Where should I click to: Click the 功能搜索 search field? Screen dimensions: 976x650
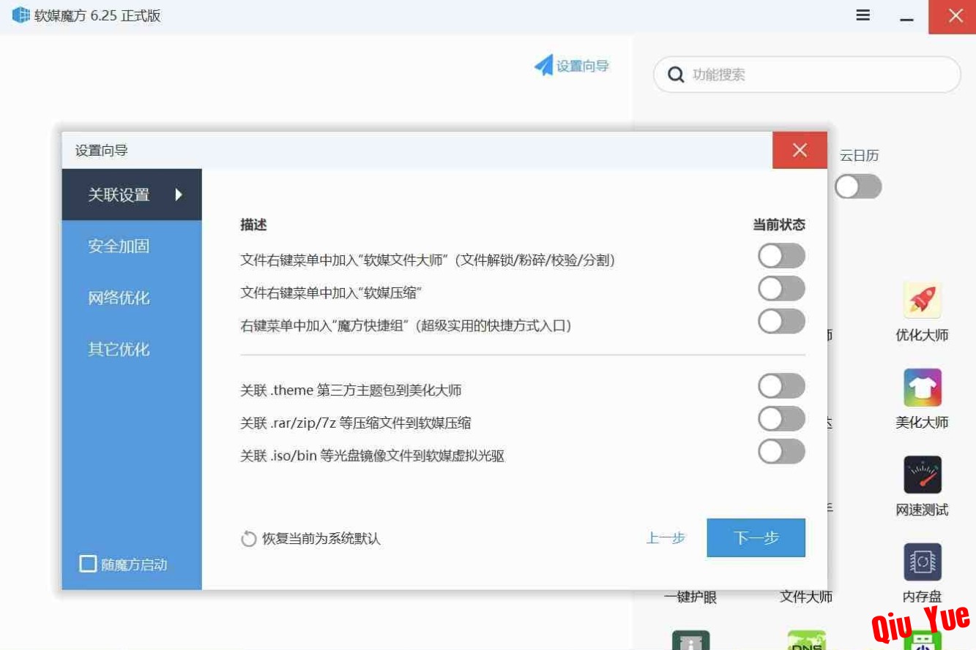point(807,75)
